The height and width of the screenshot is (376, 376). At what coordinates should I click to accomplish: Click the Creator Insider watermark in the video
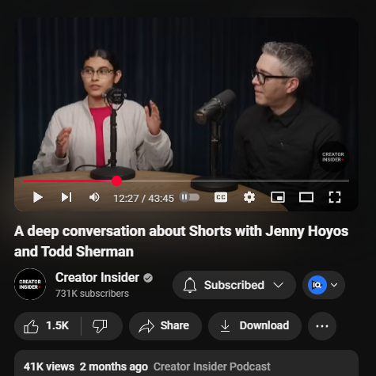[333, 157]
